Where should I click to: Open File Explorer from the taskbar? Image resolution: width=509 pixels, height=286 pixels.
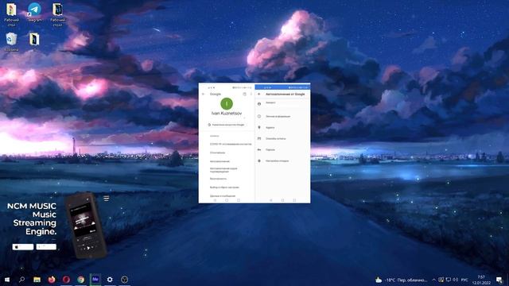tap(37, 280)
